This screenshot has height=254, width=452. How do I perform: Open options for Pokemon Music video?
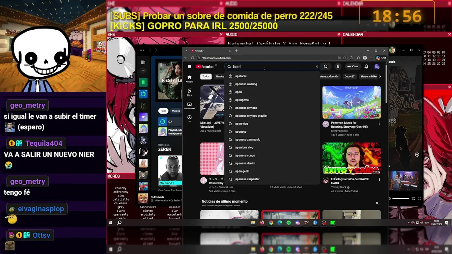pos(379,123)
